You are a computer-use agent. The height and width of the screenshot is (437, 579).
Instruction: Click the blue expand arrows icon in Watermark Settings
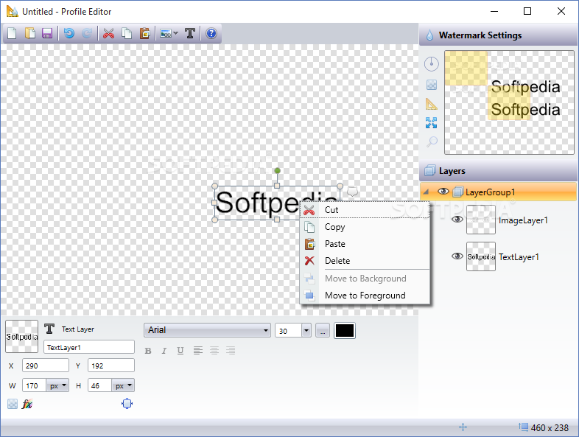pyautogui.click(x=431, y=122)
